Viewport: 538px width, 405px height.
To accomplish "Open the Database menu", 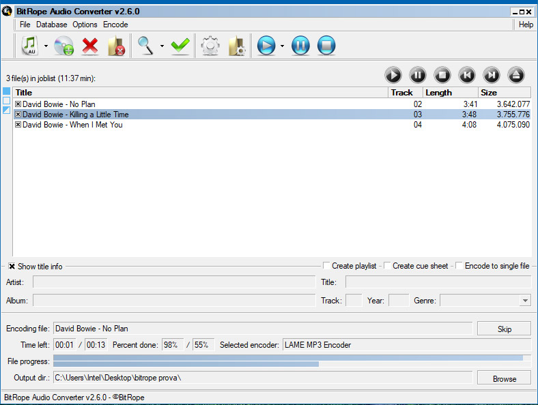I will 52,25.
